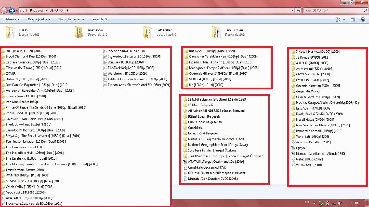
Task: Select the Eşkiya video file icon
Action: point(293,148)
